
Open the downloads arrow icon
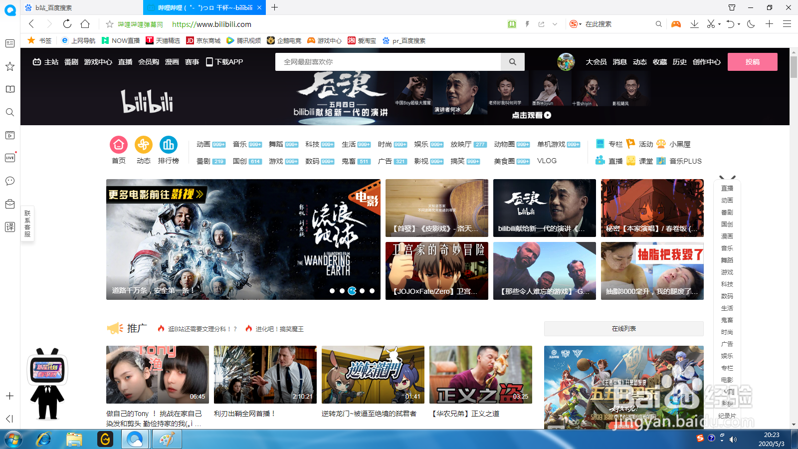coord(694,23)
